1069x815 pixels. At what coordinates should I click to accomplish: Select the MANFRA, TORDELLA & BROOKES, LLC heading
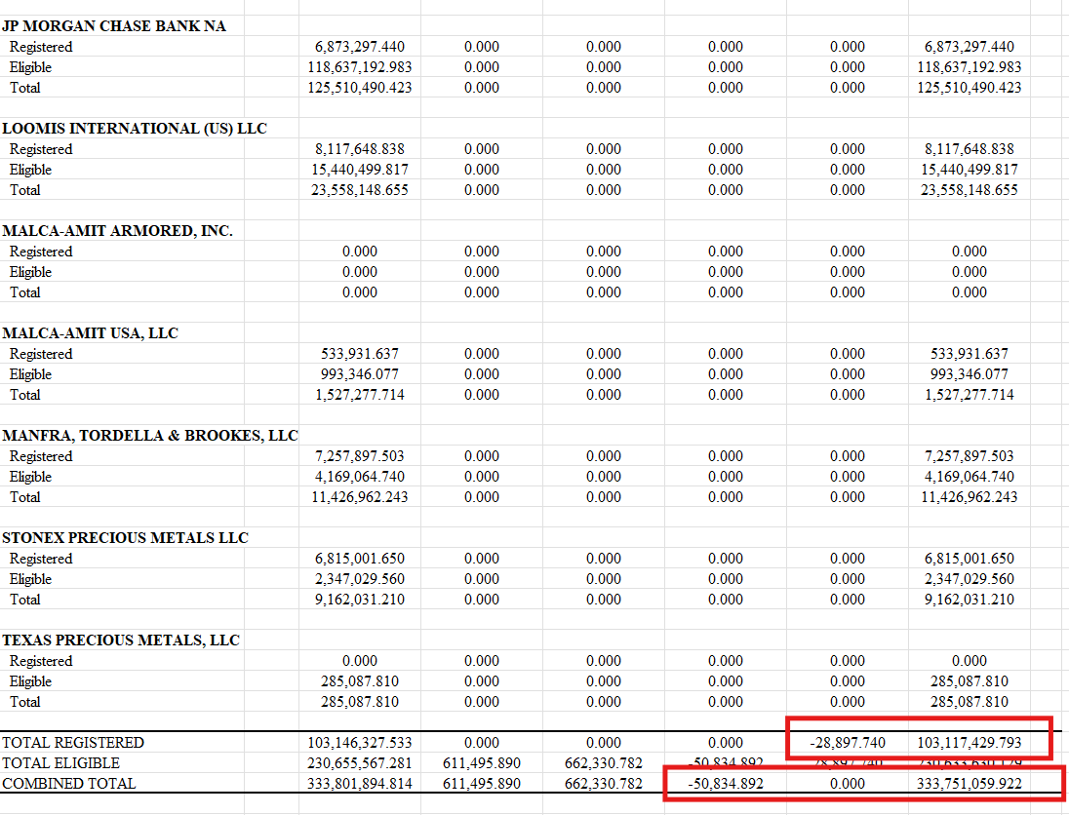(150, 435)
